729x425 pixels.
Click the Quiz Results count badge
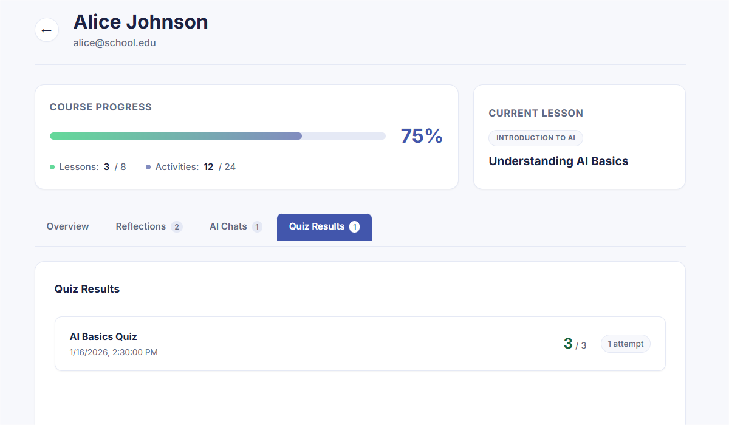coord(354,226)
